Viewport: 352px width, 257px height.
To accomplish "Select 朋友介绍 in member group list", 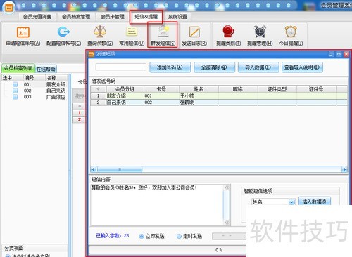I will coord(56,84).
